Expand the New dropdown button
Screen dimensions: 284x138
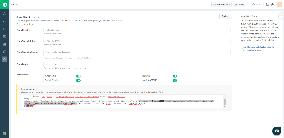click(240, 5)
